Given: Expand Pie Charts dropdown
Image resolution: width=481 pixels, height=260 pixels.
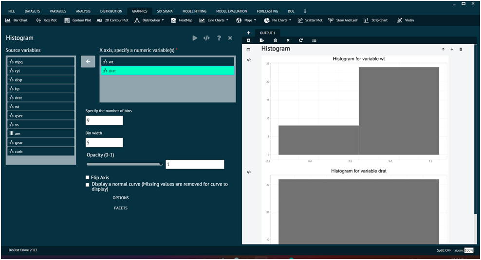Looking at the screenshot, I should point(277,20).
